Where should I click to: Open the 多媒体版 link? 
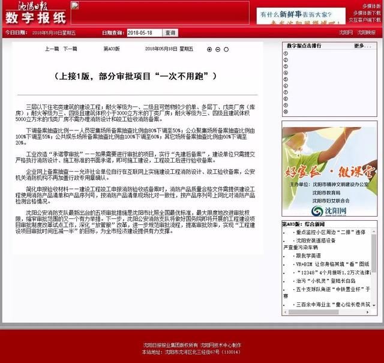(371, 6)
